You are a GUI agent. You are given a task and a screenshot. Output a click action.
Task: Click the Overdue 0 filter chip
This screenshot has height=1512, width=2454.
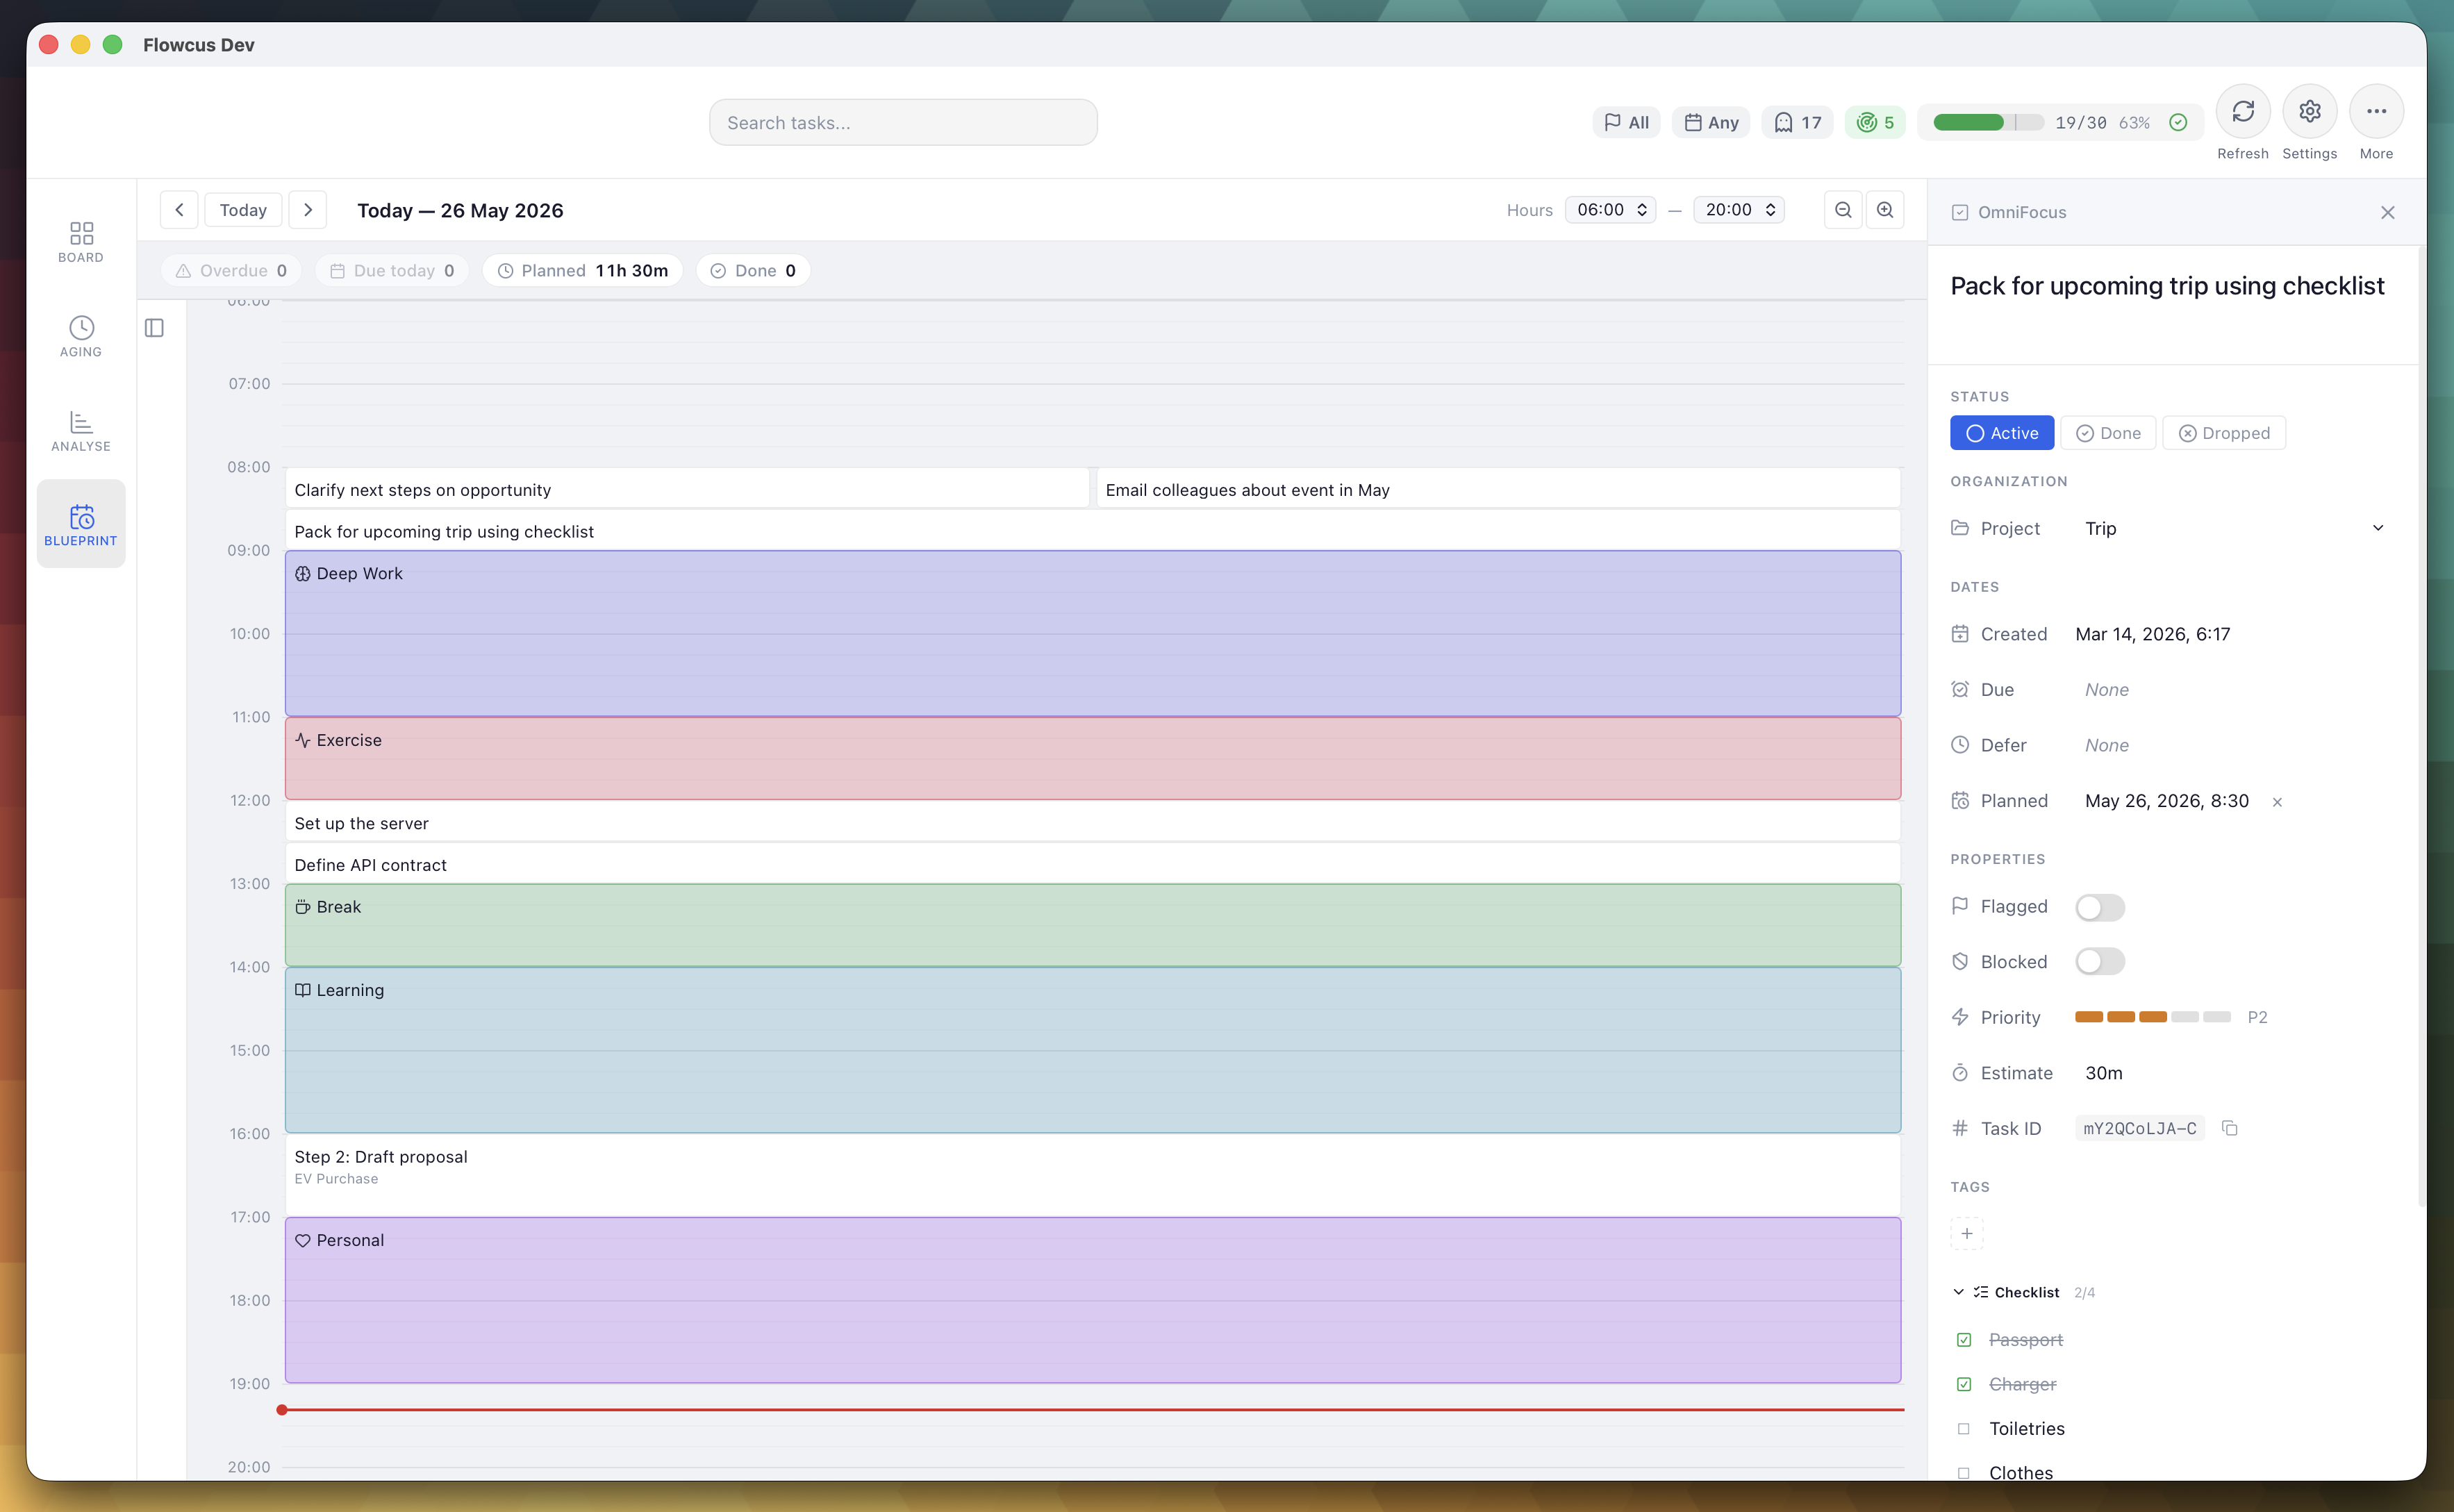tap(231, 270)
